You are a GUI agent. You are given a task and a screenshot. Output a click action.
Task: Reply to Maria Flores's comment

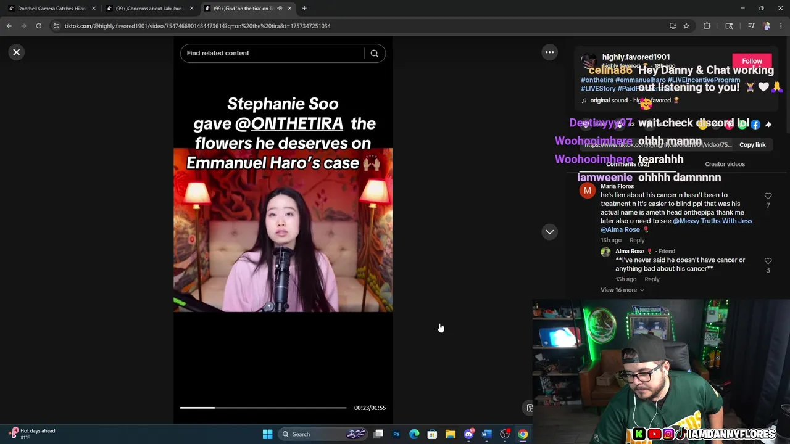coord(637,240)
